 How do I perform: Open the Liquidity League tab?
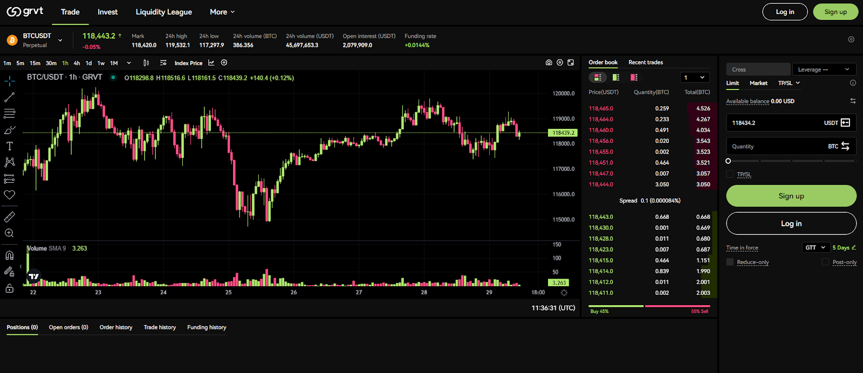(x=163, y=12)
